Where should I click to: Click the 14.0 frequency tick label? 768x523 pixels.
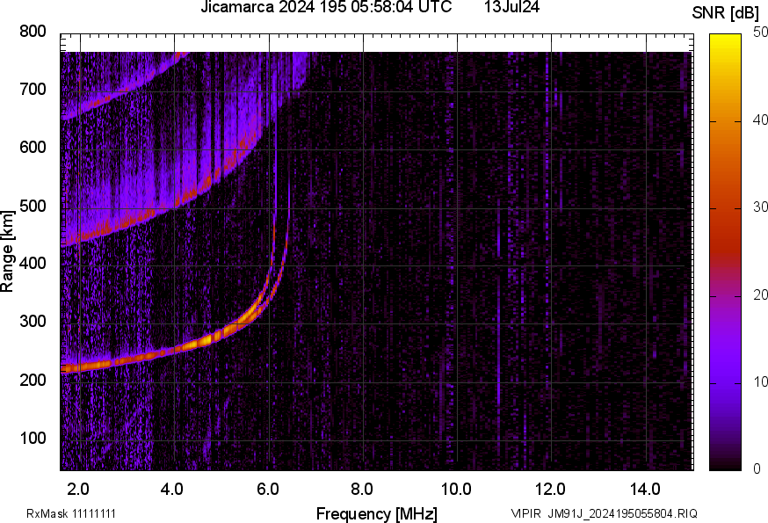pos(645,489)
